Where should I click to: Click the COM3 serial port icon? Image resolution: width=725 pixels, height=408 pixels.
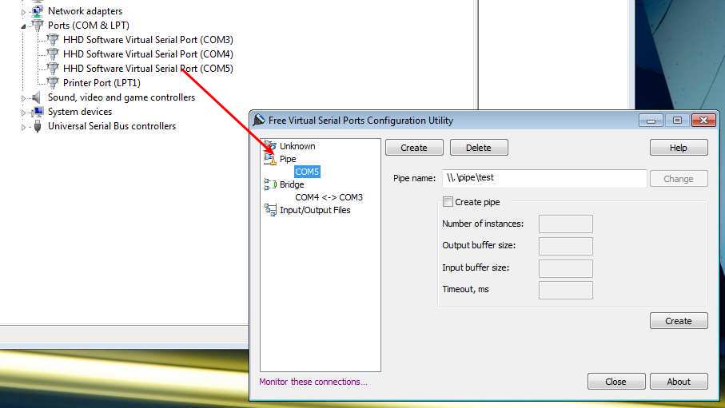point(54,39)
